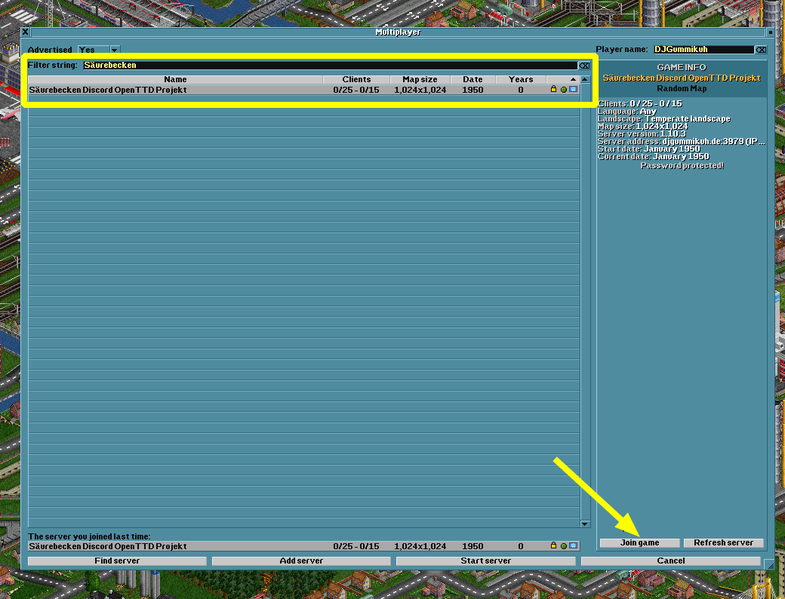
Task: Click the 'Server version: 1.10.3' line
Action: coord(642,134)
